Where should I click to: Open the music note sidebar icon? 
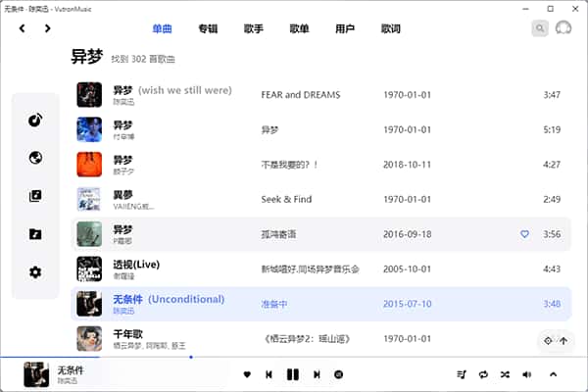35,120
